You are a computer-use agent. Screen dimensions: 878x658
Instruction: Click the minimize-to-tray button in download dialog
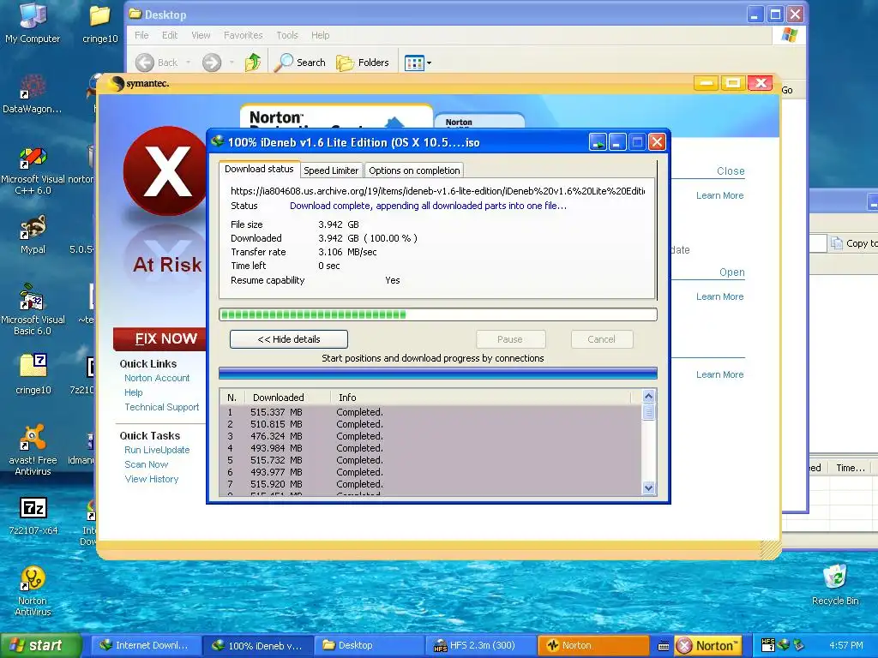598,142
